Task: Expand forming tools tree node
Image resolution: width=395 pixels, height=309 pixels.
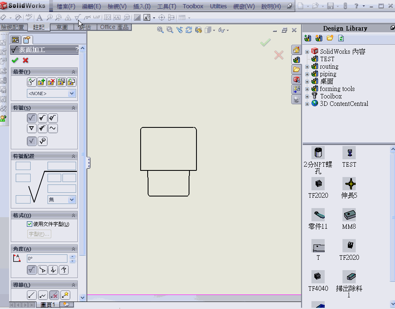Action: [307, 89]
